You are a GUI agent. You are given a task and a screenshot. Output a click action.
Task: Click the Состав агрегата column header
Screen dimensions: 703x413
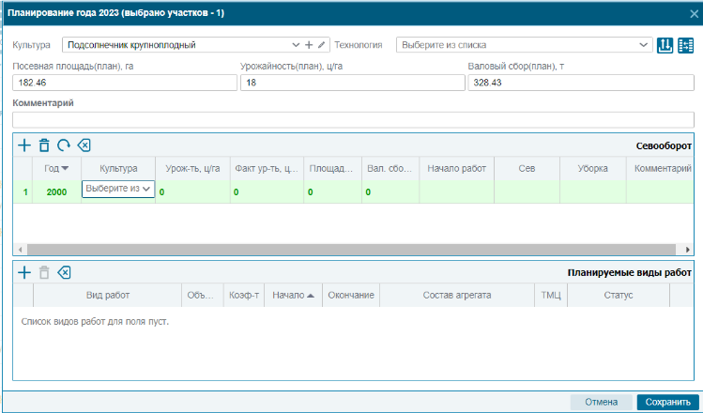tap(457, 295)
